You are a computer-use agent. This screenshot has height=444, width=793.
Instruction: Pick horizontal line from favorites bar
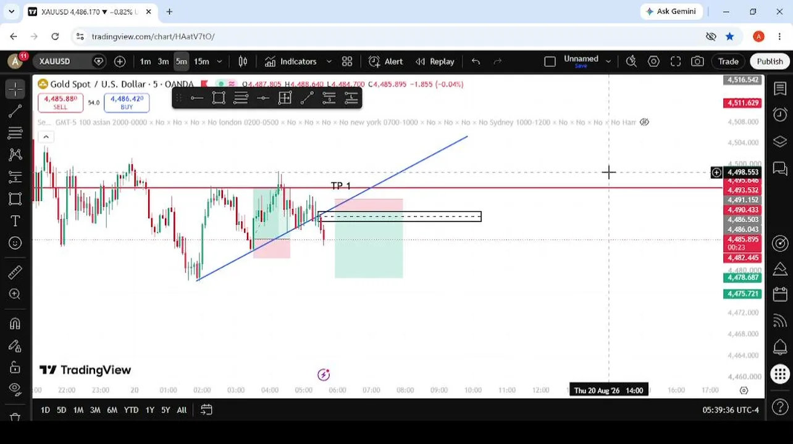coord(262,98)
